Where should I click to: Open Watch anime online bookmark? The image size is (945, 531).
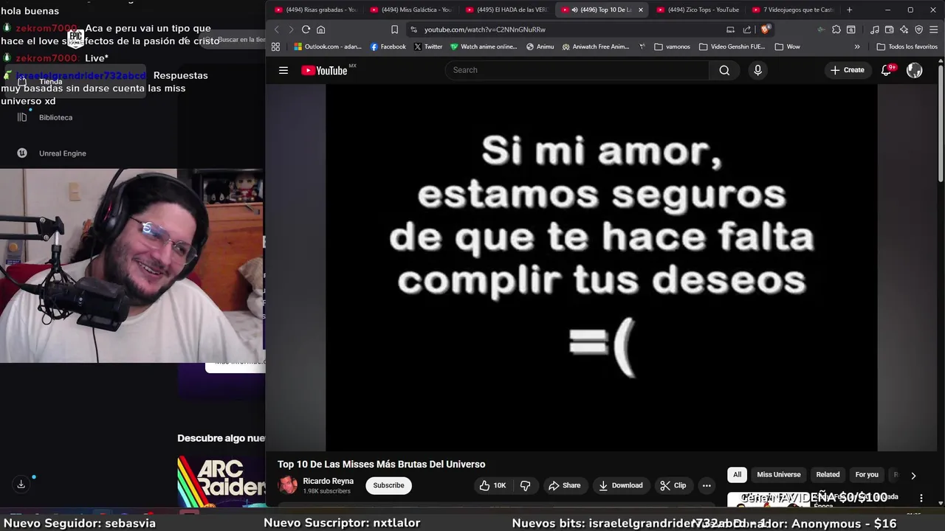tap(484, 46)
